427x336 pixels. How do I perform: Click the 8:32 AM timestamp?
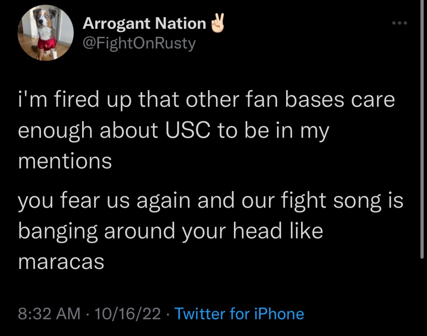coord(49,313)
